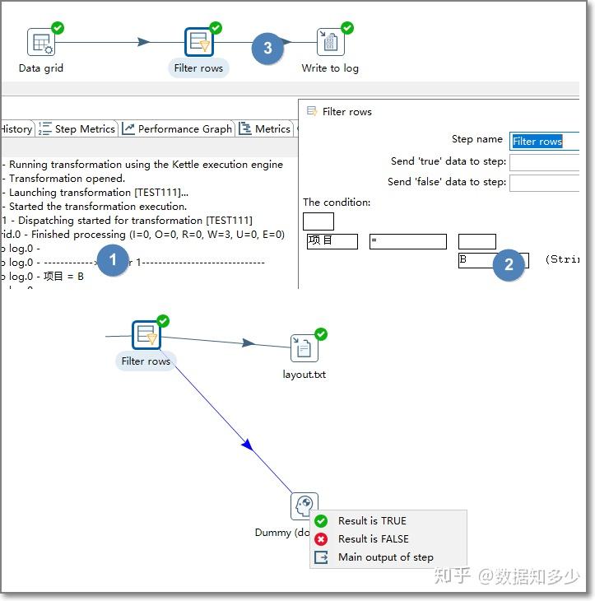Open the Step Metrics tab
The width and height of the screenshot is (595, 601).
tap(77, 128)
